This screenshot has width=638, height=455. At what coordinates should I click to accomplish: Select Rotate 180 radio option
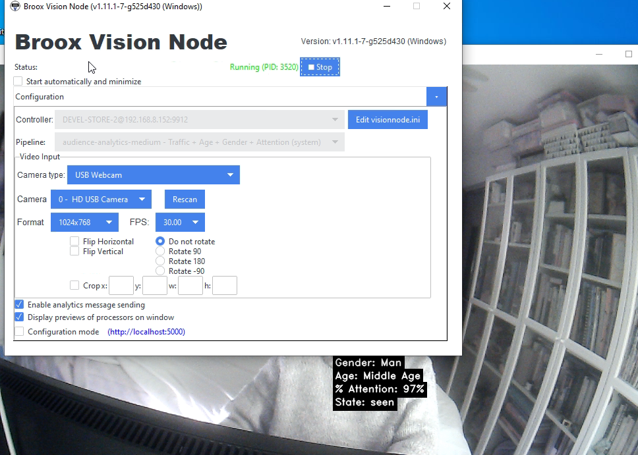tap(160, 261)
